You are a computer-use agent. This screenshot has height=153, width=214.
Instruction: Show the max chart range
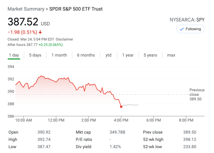(x=171, y=55)
